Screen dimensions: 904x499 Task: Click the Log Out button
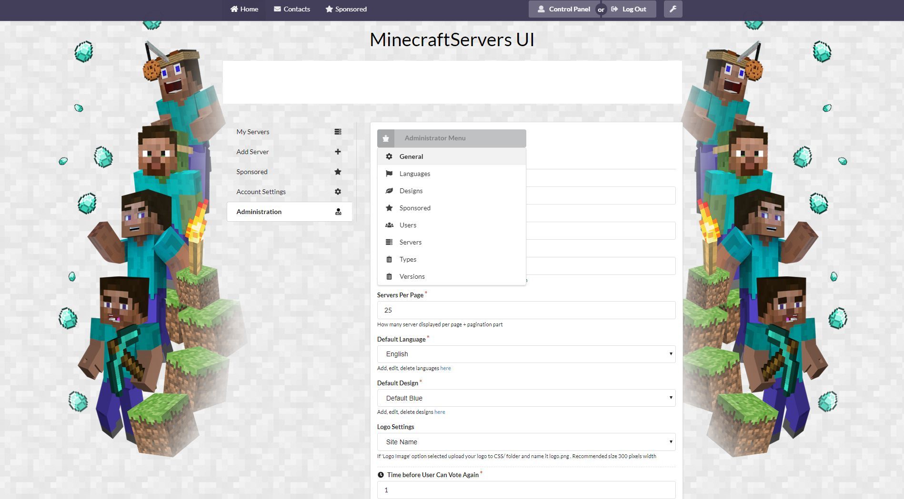[x=630, y=9]
